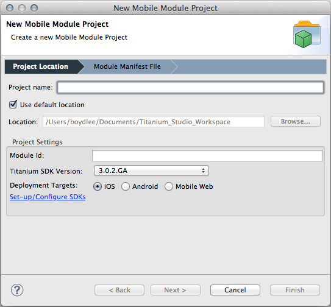This screenshot has width=331, height=307.
Task: Switch to the Project Location step
Action: [41, 66]
